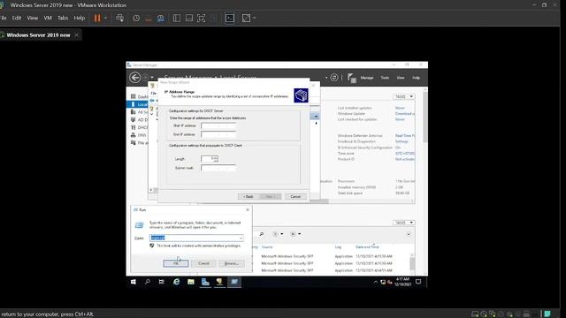Click the Send Ctrl+Alt+Del icon in VMware toolbar

click(120, 18)
